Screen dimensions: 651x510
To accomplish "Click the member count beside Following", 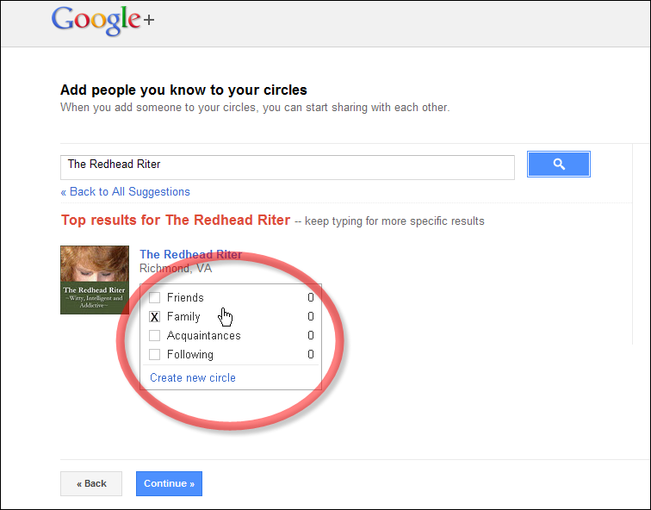I will (x=310, y=355).
